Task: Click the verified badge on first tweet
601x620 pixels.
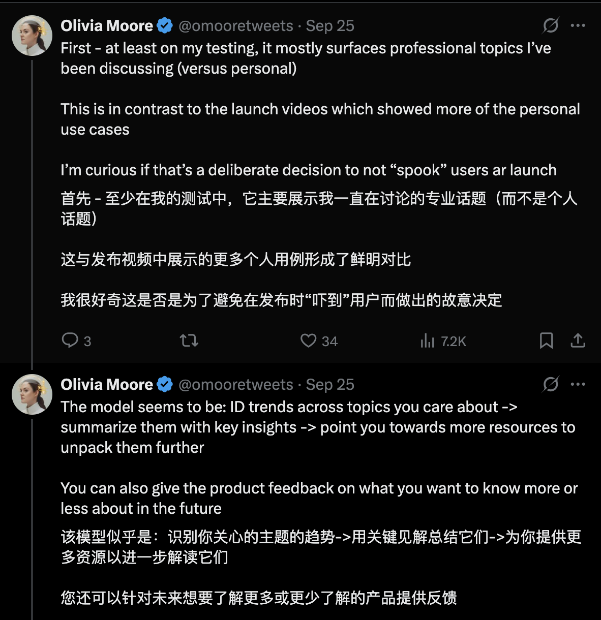Action: pos(165,26)
